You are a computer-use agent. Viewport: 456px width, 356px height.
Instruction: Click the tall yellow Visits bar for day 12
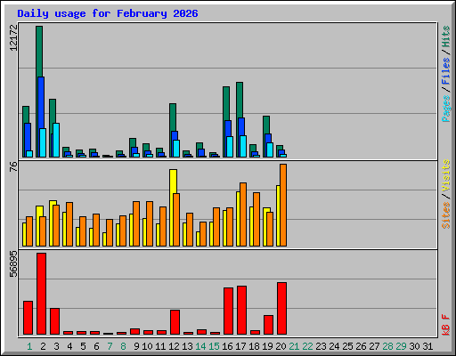click(x=174, y=182)
